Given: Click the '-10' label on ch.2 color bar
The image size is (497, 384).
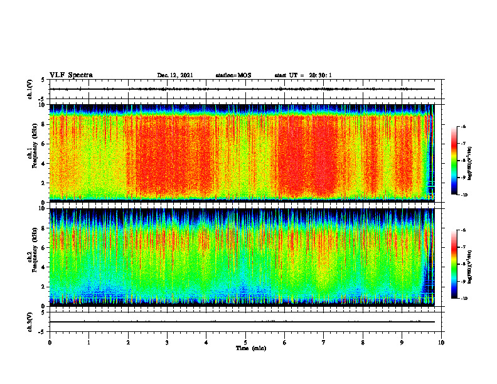Looking at the screenshot, I should pos(464,299).
